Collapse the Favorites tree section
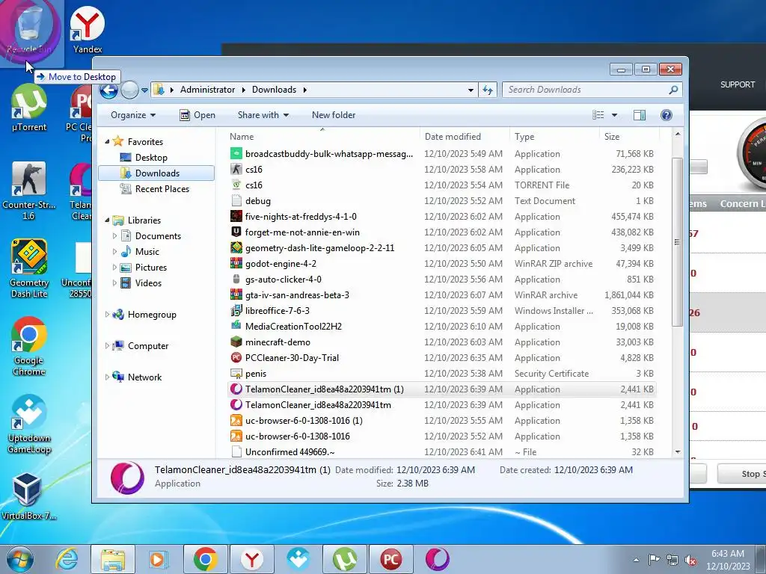Screen dimensions: 766x574 [x=108, y=141]
